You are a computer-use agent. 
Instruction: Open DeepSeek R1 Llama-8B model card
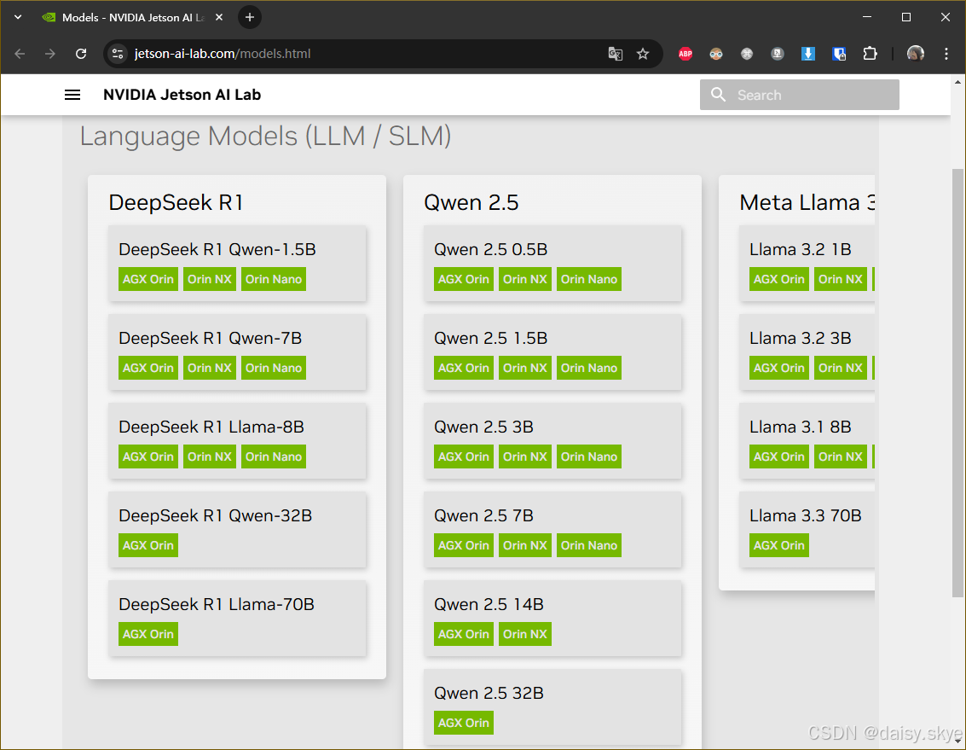[237, 441]
